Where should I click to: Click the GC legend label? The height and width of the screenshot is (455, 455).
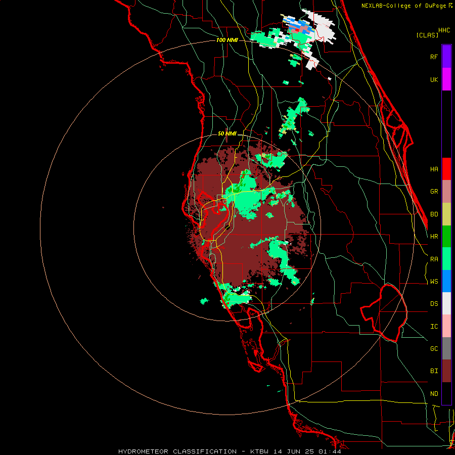(x=434, y=348)
